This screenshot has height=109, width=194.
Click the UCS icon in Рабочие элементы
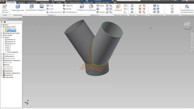pyautogui.click(x=125, y=12)
